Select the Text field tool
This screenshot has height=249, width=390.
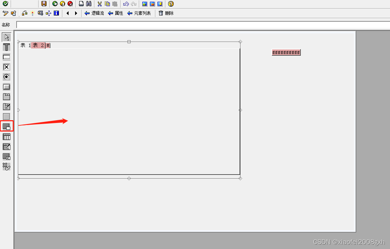click(x=6, y=47)
